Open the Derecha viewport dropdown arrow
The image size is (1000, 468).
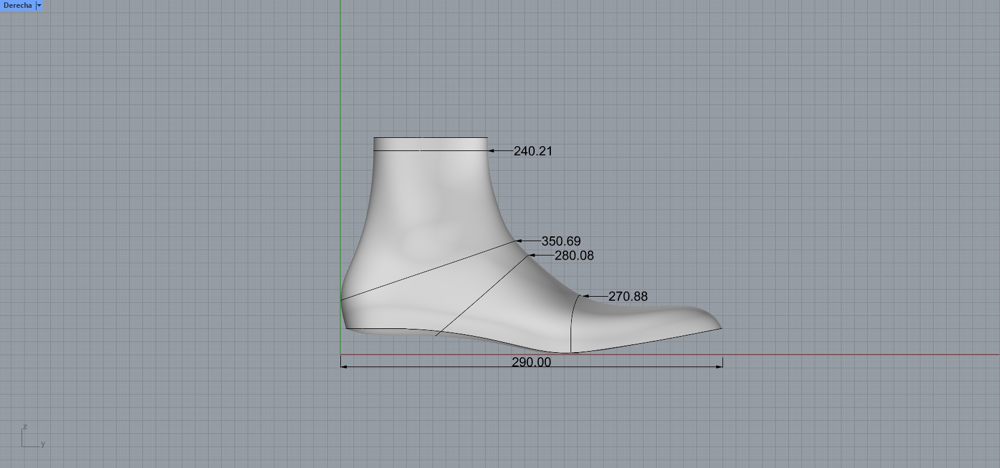pyautogui.click(x=39, y=5)
